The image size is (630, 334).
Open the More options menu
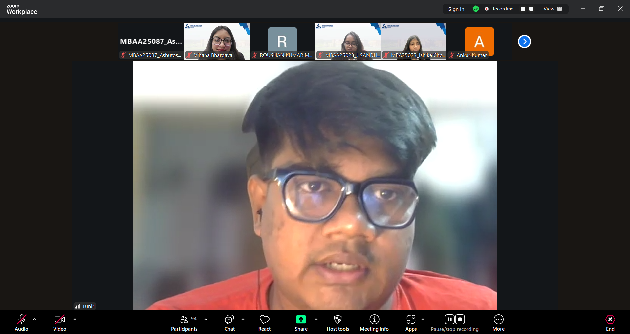click(x=498, y=323)
